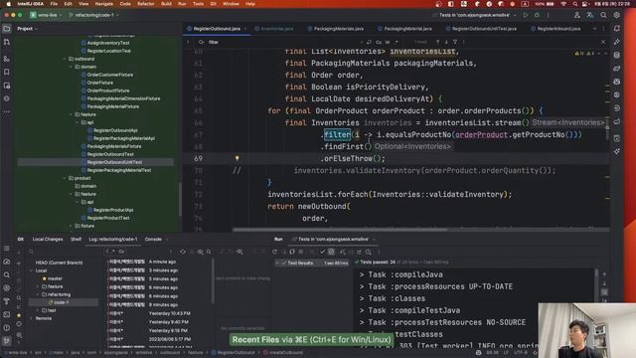The width and height of the screenshot is (636, 358).
Task: Collapse the refactoring branch folder
Action: [x=38, y=294]
